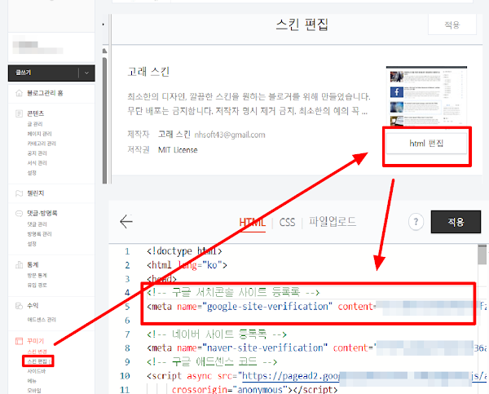Image resolution: width=489 pixels, height=394 pixels.
Task: Open 메뉴 in 꾸미기 section
Action: pyautogui.click(x=32, y=381)
